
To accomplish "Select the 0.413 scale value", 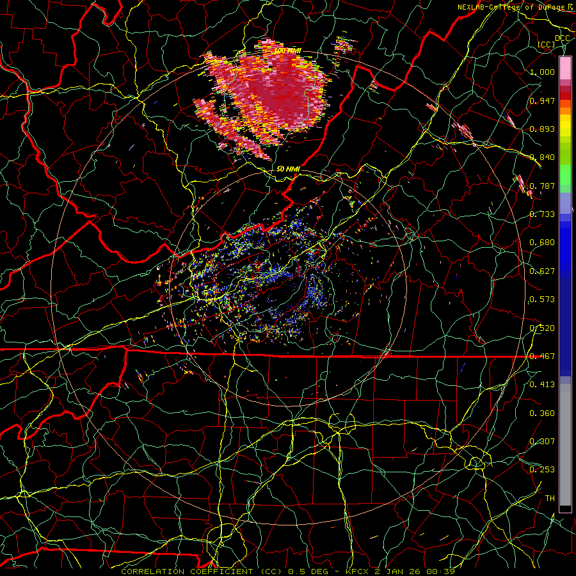I will 542,385.
